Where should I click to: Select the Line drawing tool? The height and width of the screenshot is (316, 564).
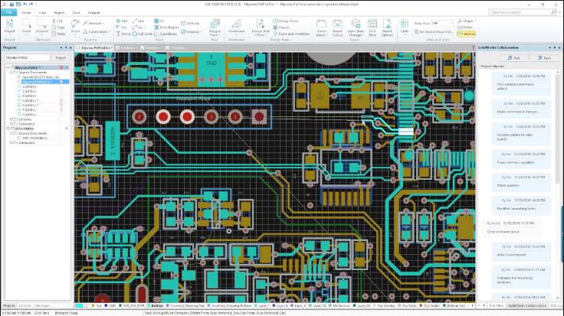click(x=139, y=21)
